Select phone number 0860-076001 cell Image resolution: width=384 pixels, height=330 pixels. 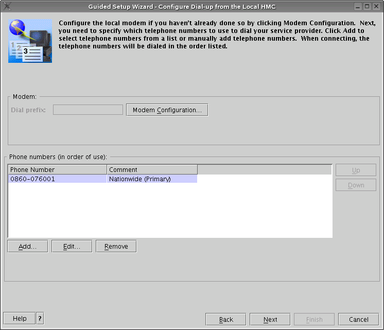58,179
